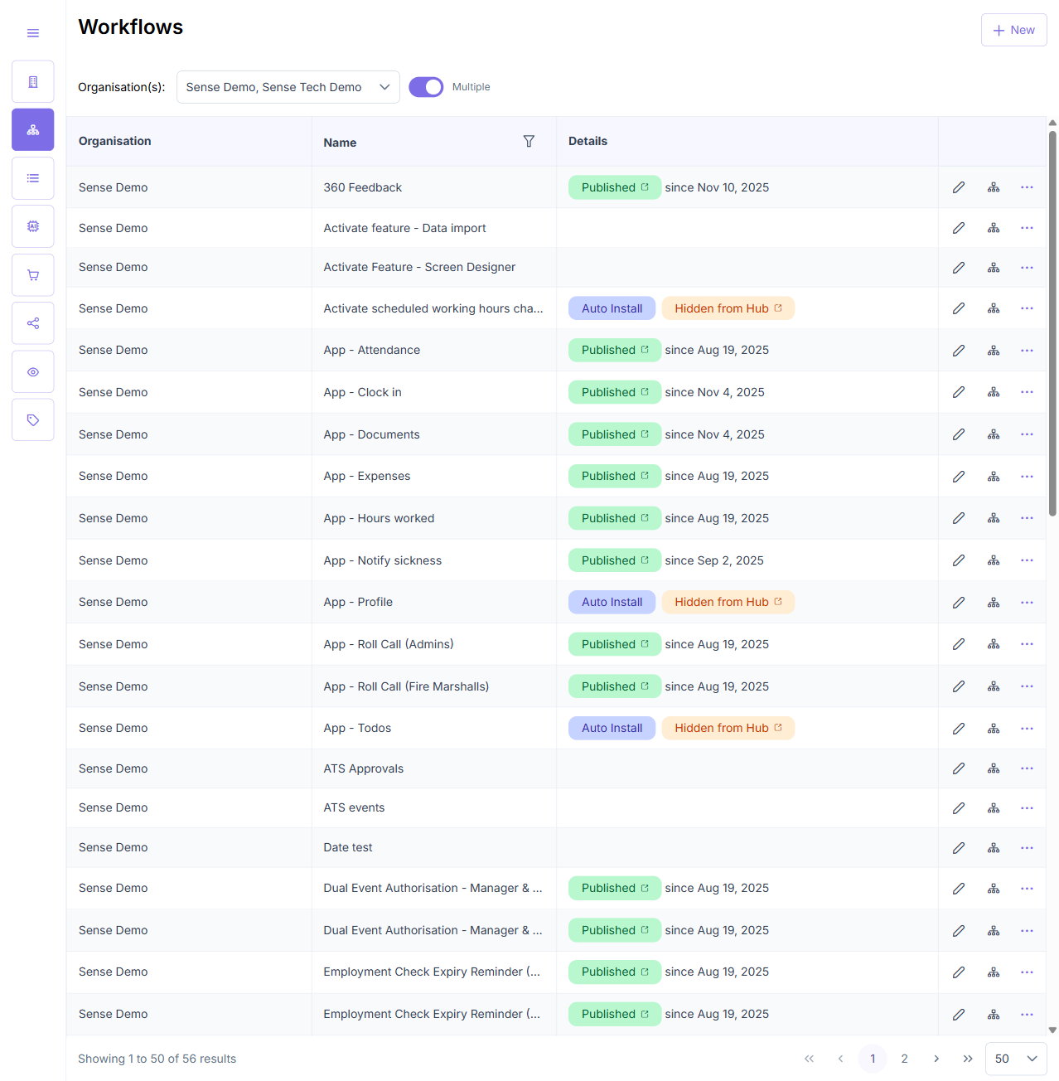Open the tag icon in the sidebar
Image resolution: width=1059 pixels, height=1081 pixels.
(33, 420)
